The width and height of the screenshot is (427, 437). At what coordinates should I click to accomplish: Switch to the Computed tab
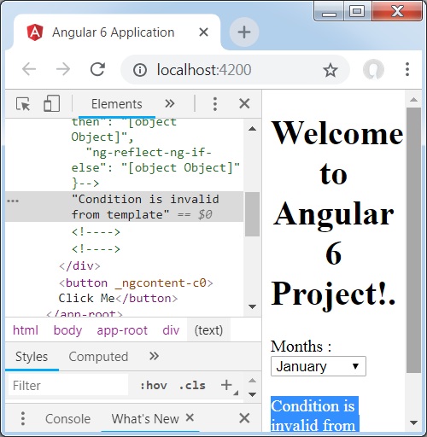[x=98, y=357]
